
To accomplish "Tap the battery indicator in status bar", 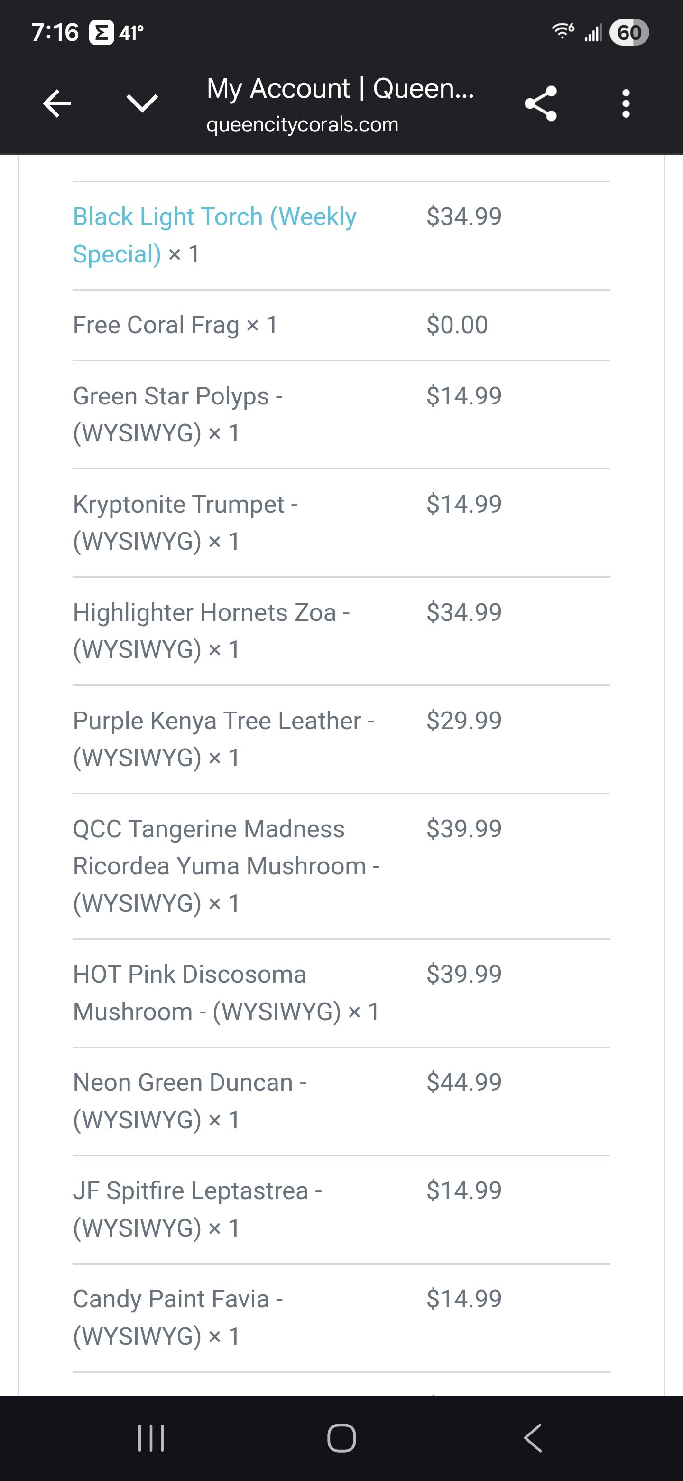I will click(x=629, y=32).
